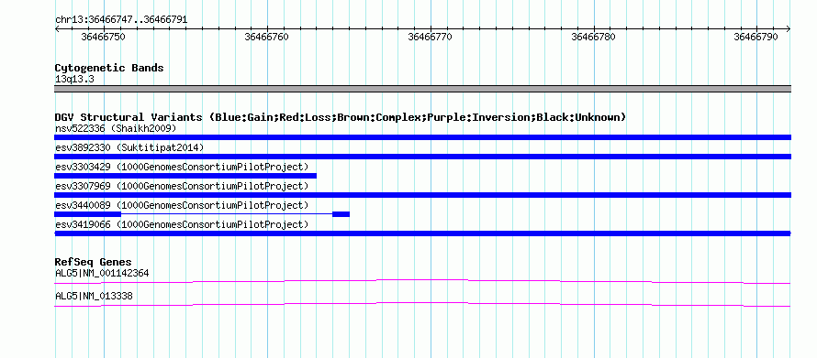Select the Cytogenetic Bands track title
Screen dimensions: 817x358
pyautogui.click(x=109, y=68)
